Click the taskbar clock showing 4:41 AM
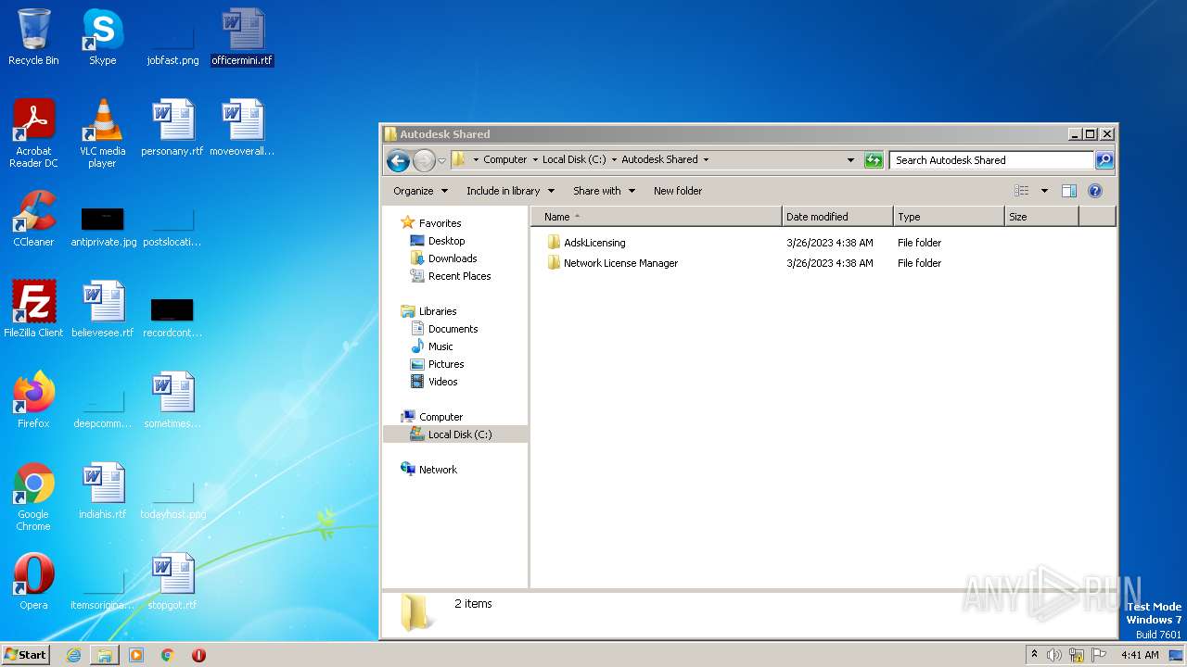 (1140, 655)
